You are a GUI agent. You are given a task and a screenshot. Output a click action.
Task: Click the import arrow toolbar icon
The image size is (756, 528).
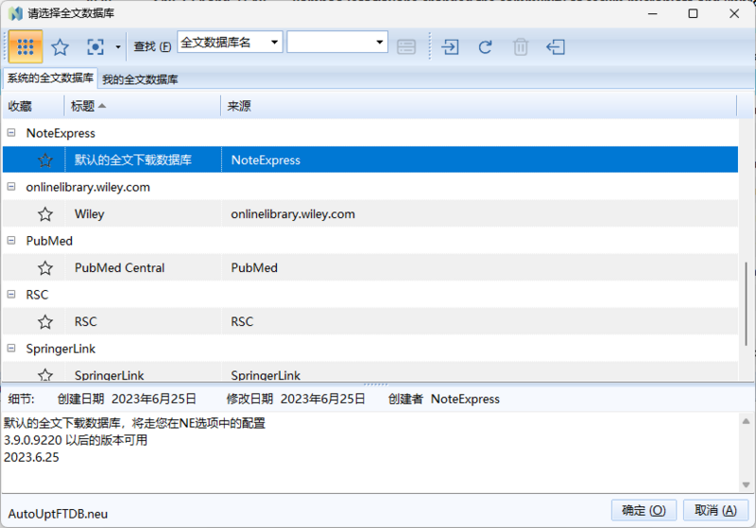(x=451, y=47)
